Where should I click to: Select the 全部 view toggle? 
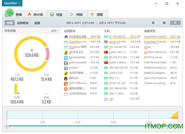pos(10,23)
